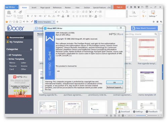
Task: Click OK in About WPS Writer
Action: click(115, 82)
